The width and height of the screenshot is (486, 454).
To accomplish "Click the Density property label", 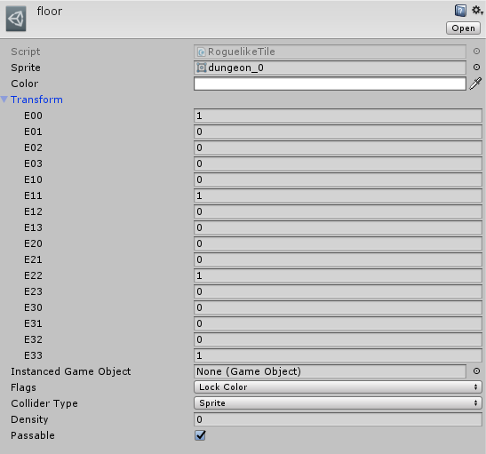I will [x=29, y=419].
